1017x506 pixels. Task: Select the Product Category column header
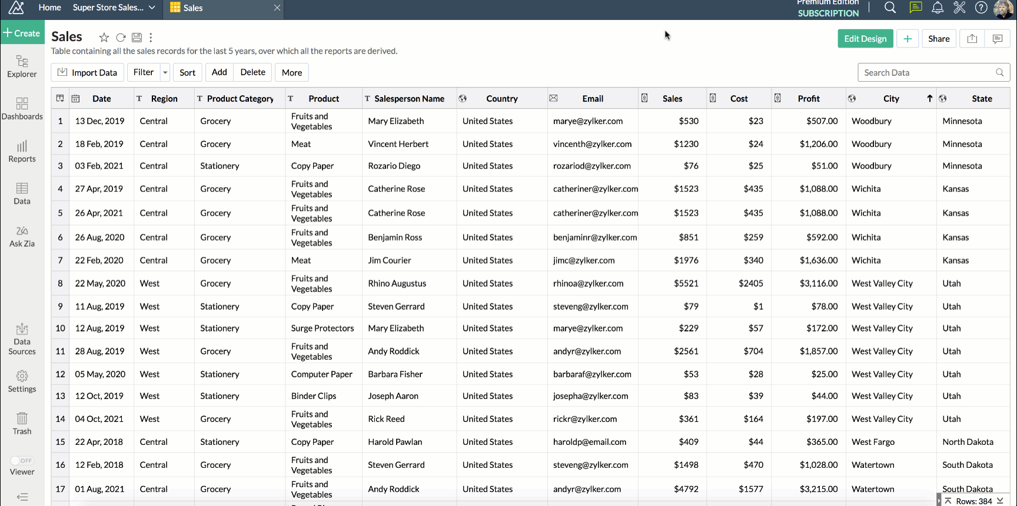pyautogui.click(x=240, y=99)
